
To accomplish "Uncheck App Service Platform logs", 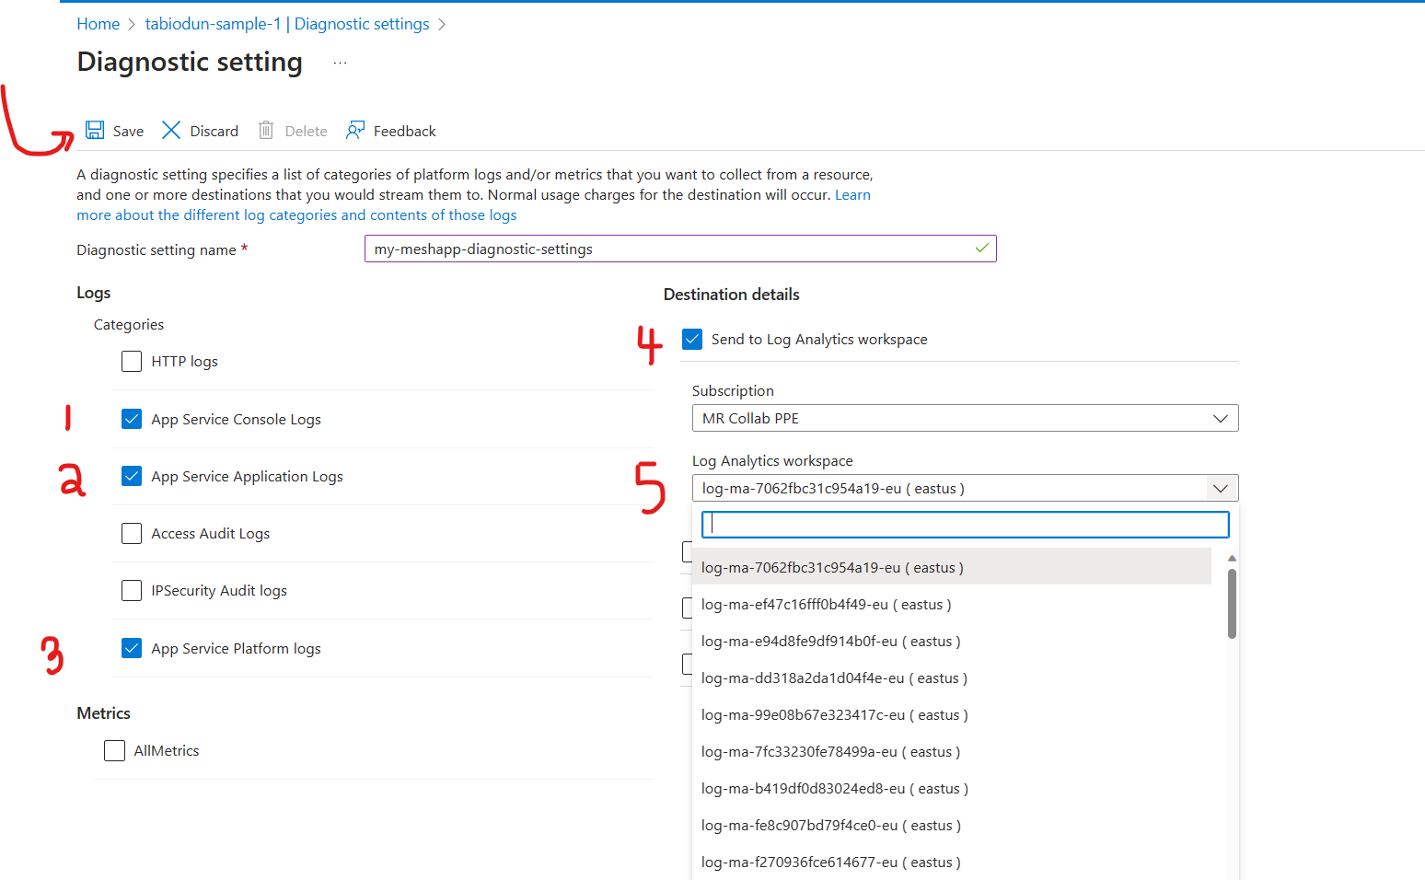I will 132,648.
